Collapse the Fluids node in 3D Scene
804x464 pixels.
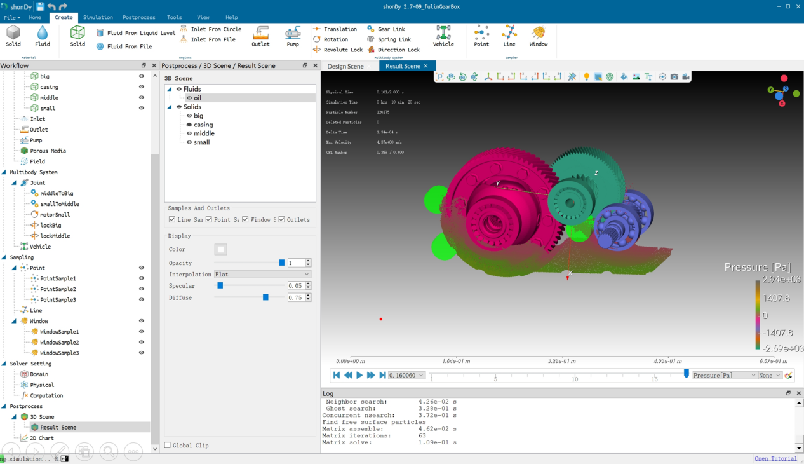pyautogui.click(x=170, y=89)
